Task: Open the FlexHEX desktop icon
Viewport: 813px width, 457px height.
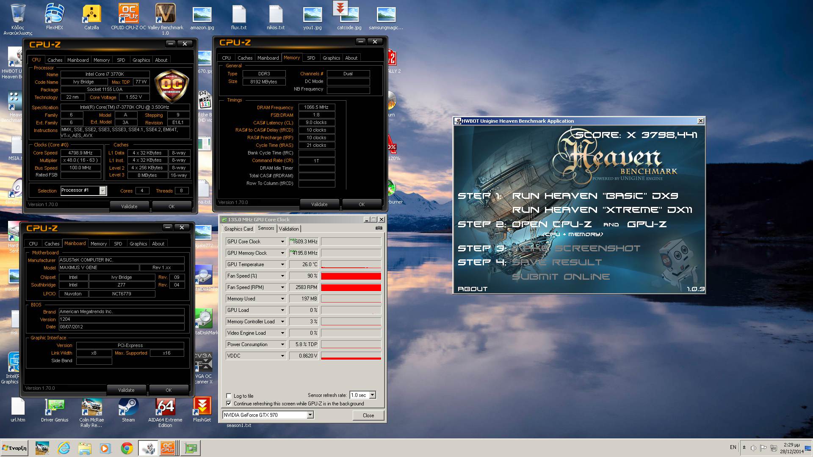Action: [55, 17]
